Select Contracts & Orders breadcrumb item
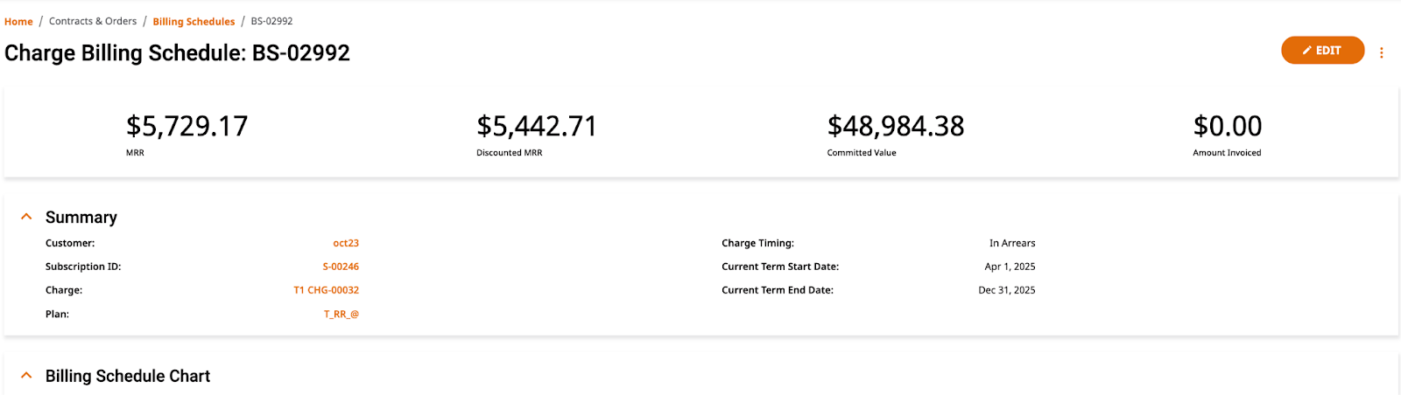The height and width of the screenshot is (395, 1401). coord(93,21)
